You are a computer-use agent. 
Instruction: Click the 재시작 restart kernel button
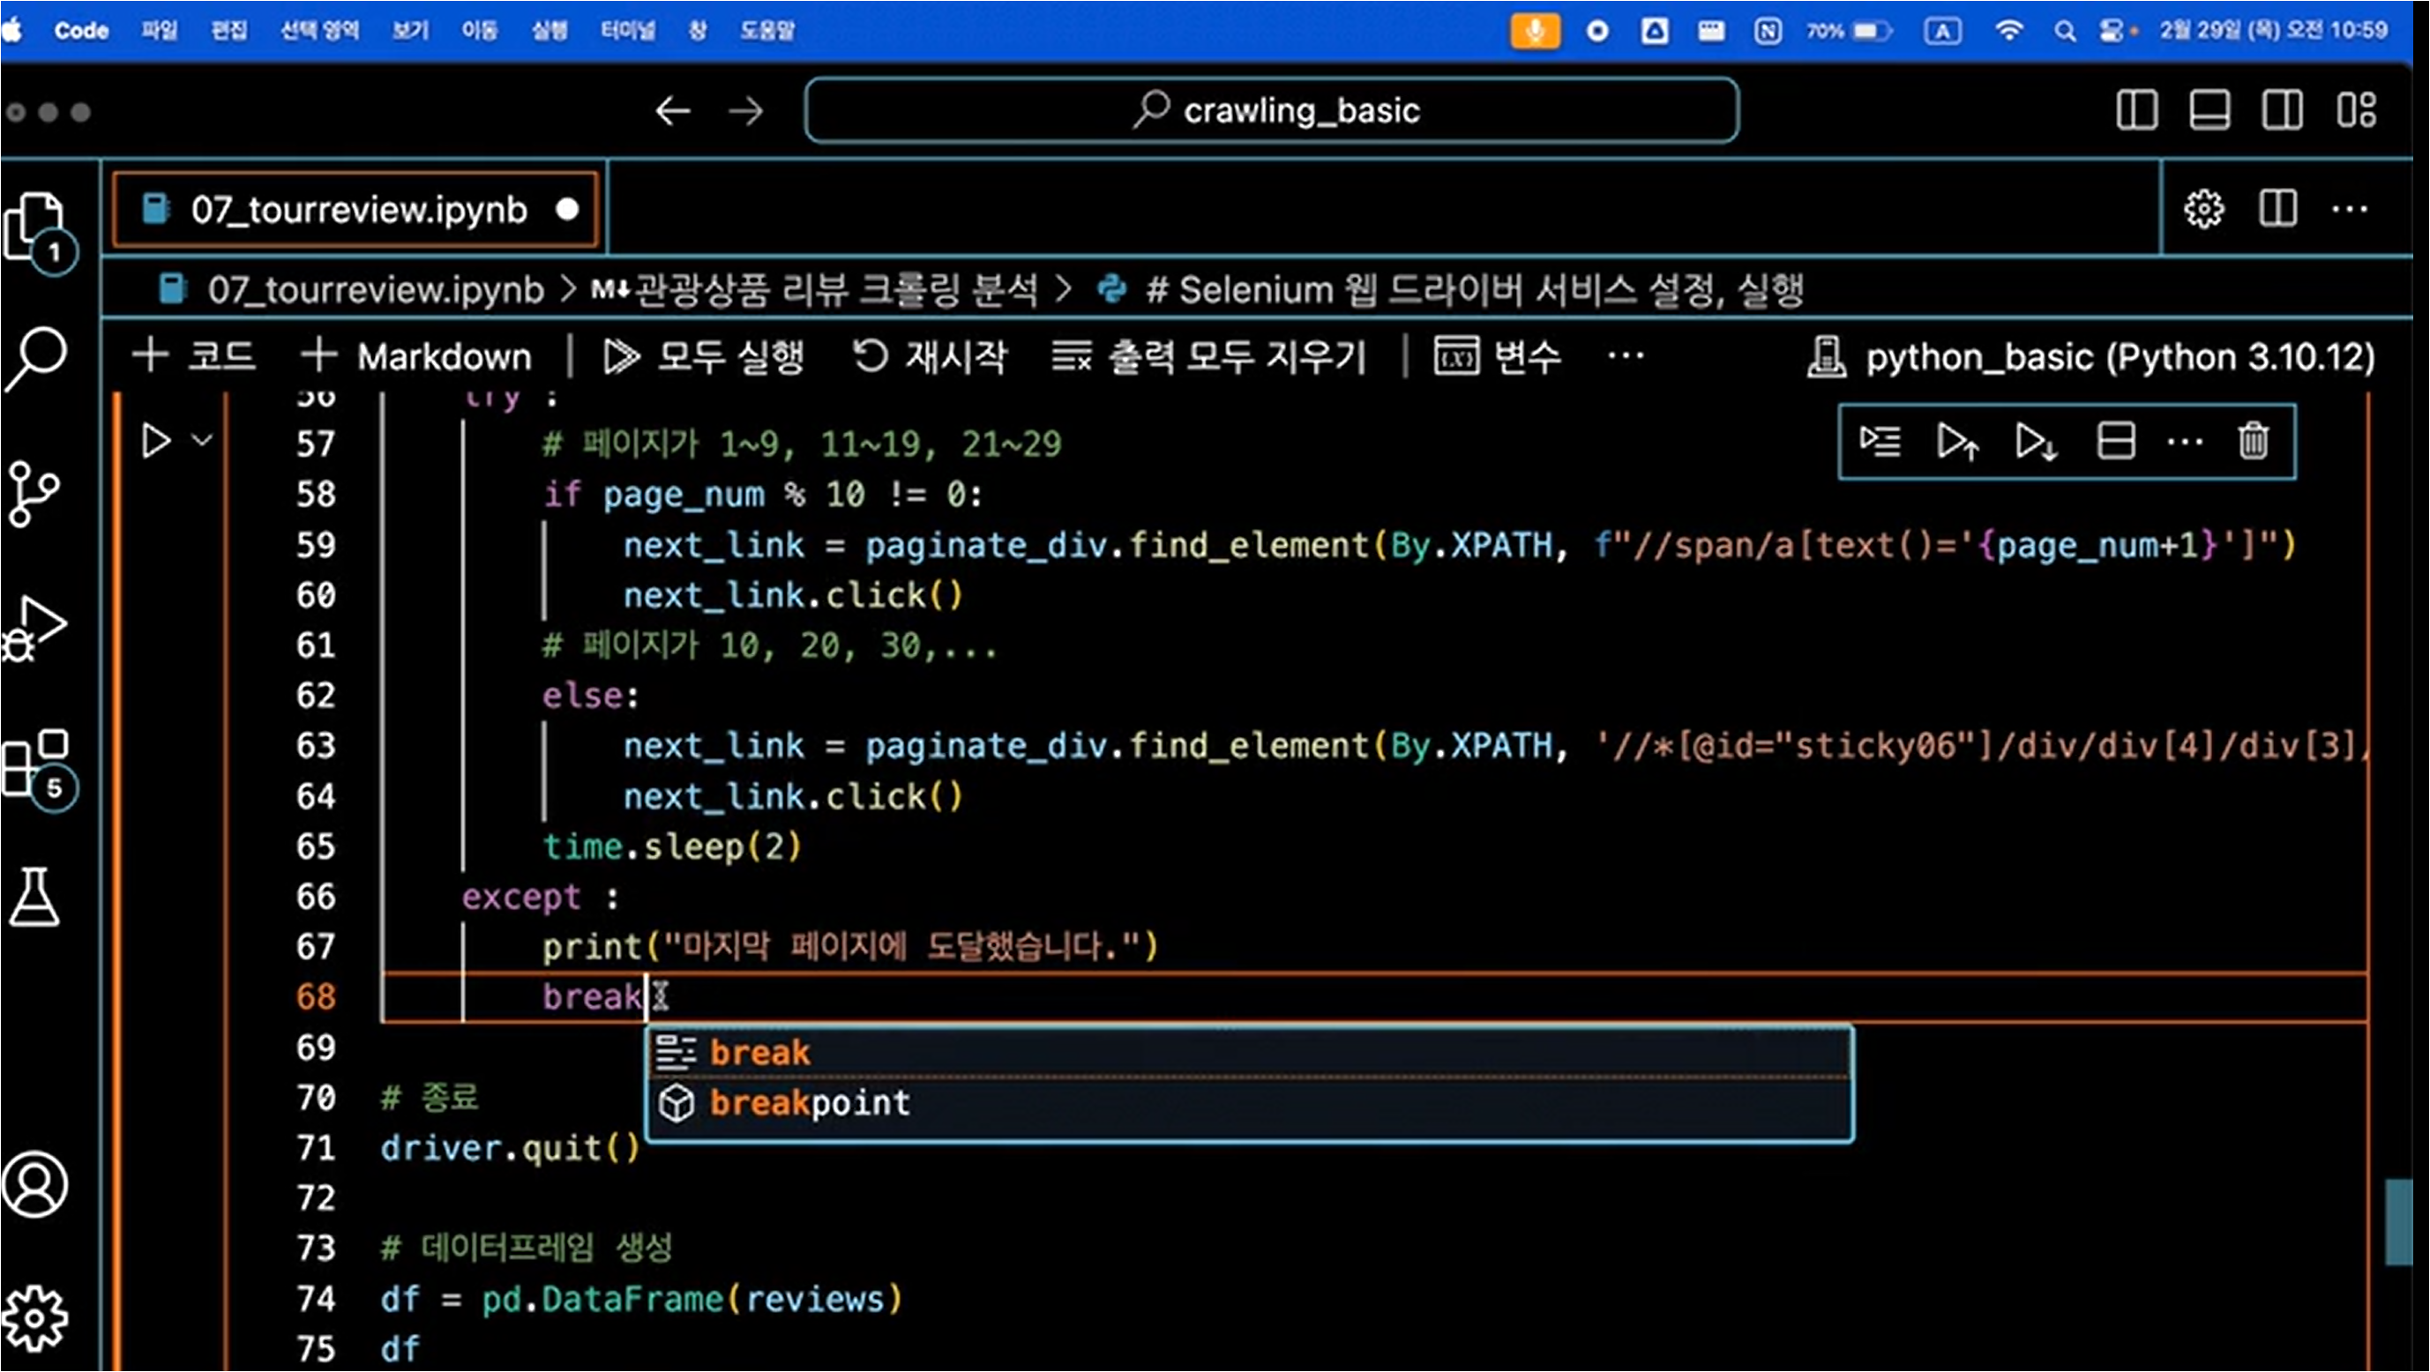931,357
